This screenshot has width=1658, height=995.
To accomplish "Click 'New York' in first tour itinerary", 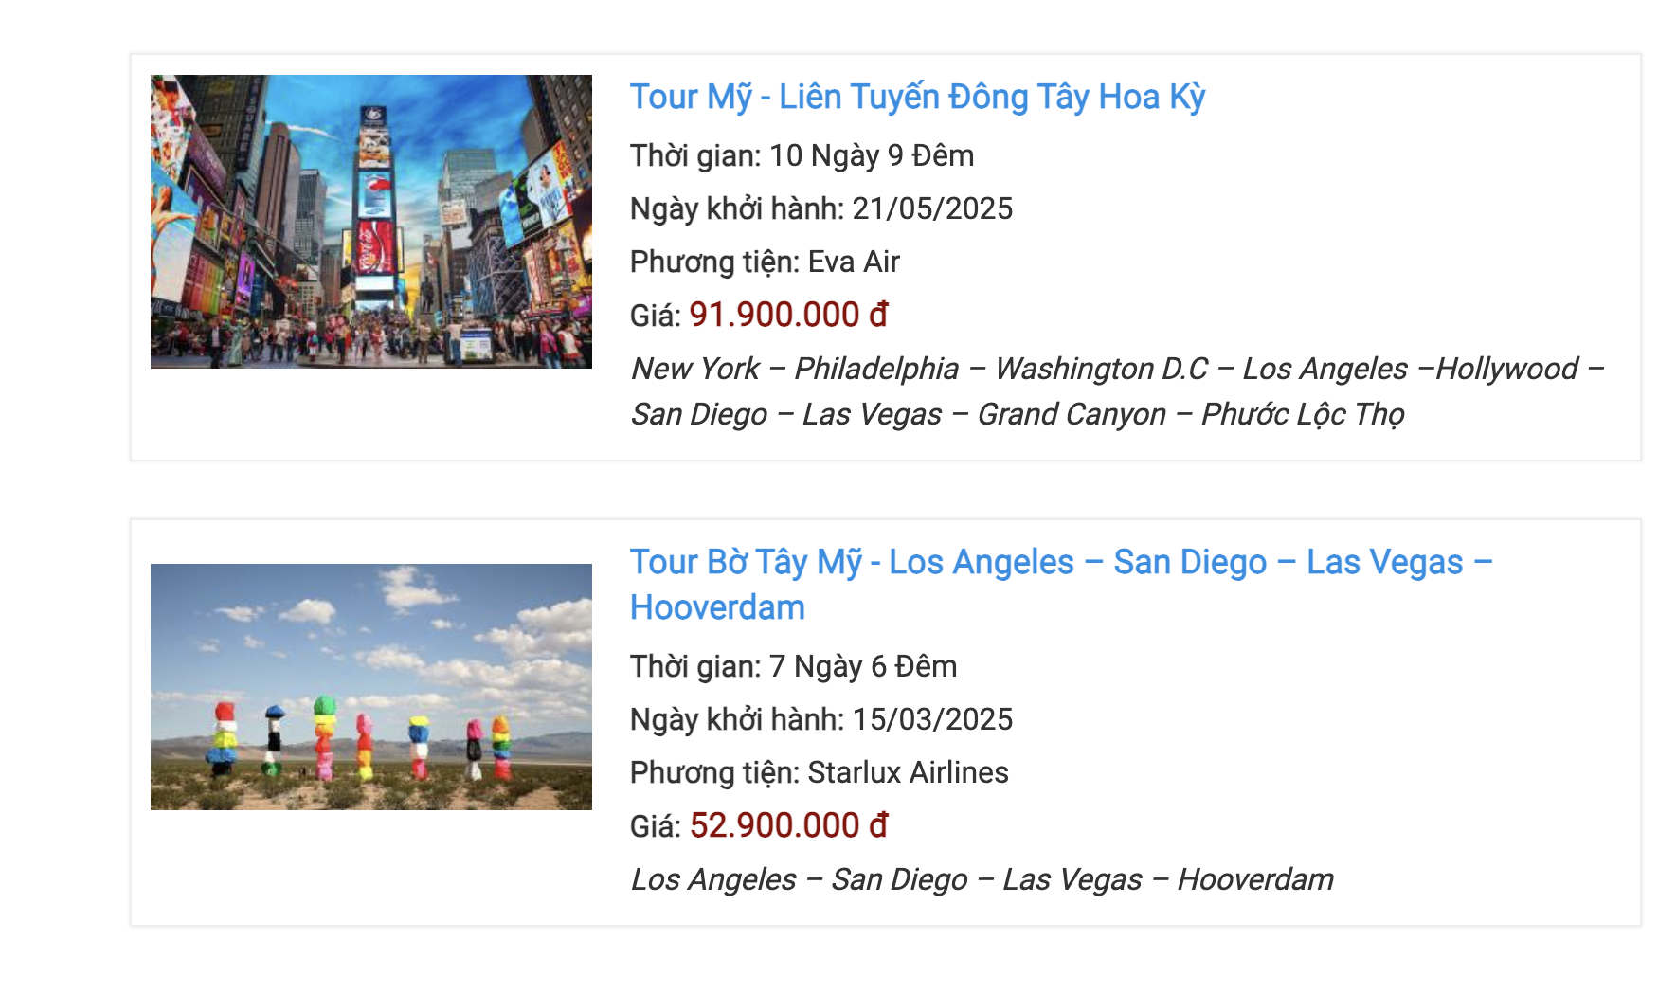I will (x=695, y=369).
